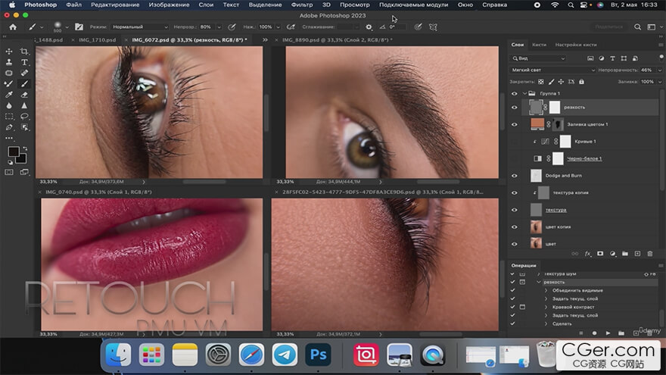Screen dimensions: 666x375
Task: Select the Crop tool
Action: click(x=24, y=52)
